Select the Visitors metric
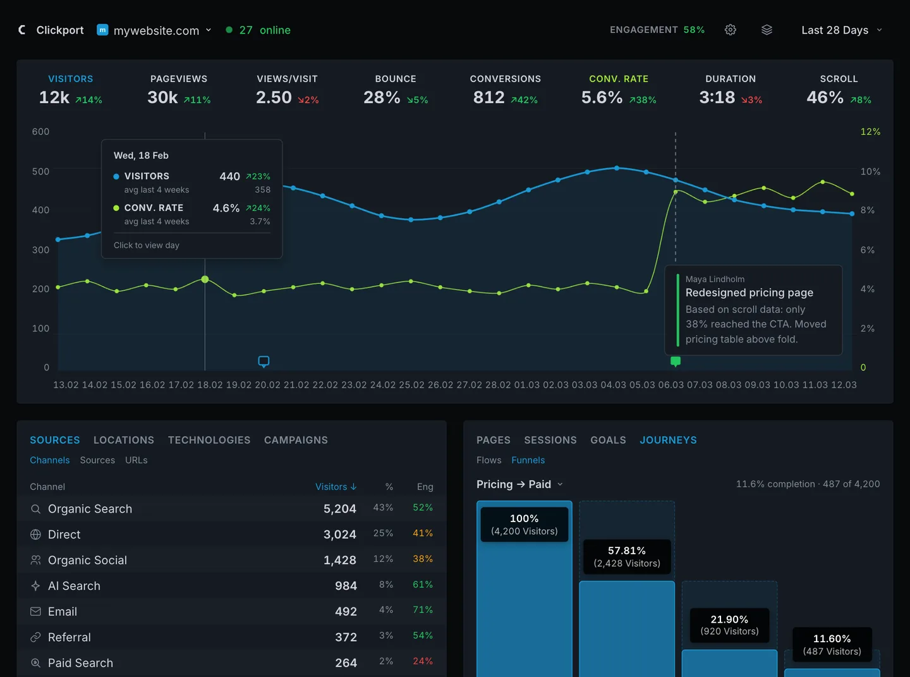The image size is (910, 677). click(71, 90)
